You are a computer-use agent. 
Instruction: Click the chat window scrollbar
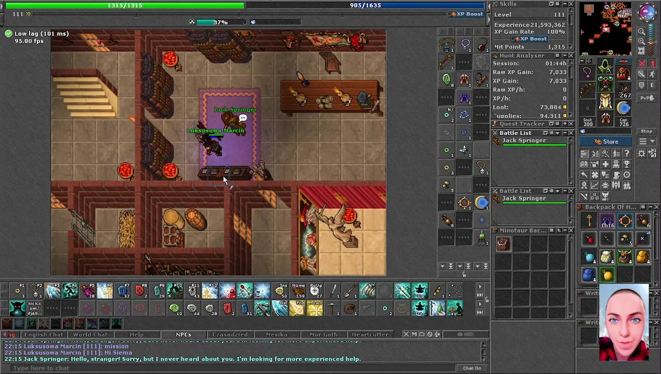pos(484,351)
